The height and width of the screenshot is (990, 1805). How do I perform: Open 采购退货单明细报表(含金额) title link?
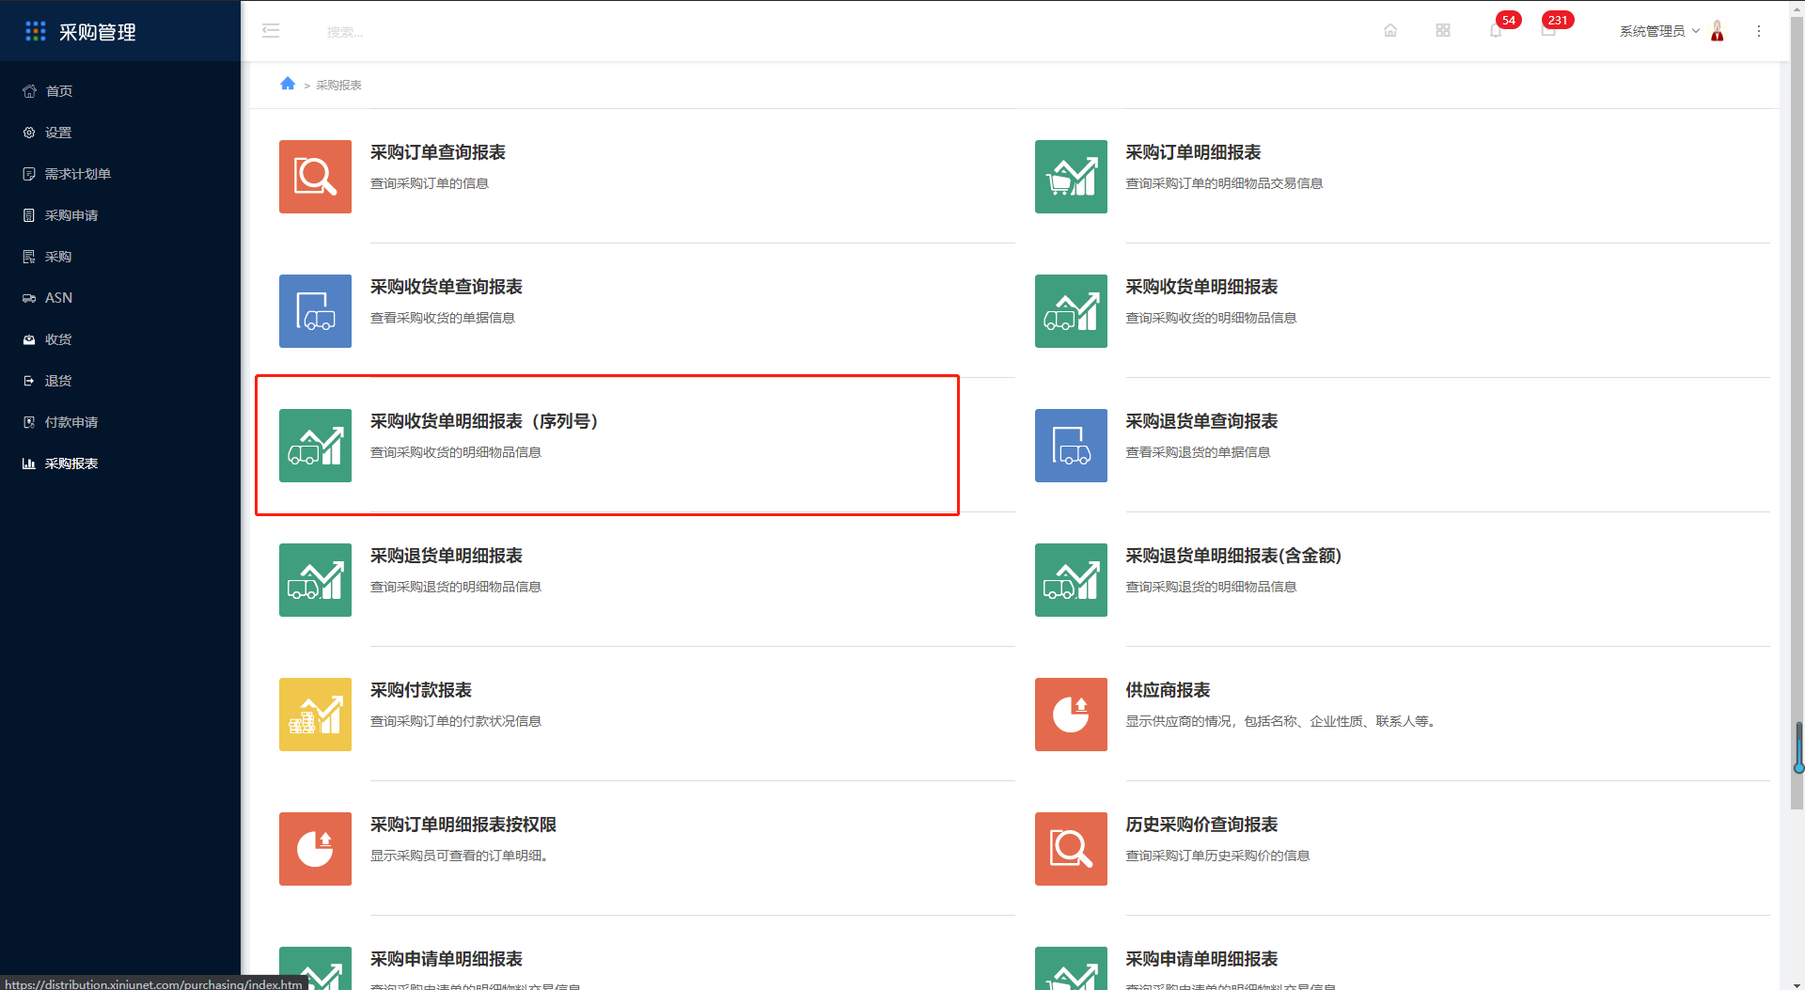[1233, 556]
